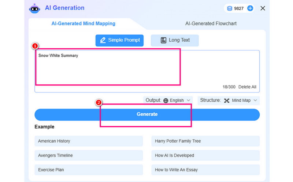This screenshot has height=182, width=293.
Task: Click the 9827 credits balance
Action: point(239,8)
